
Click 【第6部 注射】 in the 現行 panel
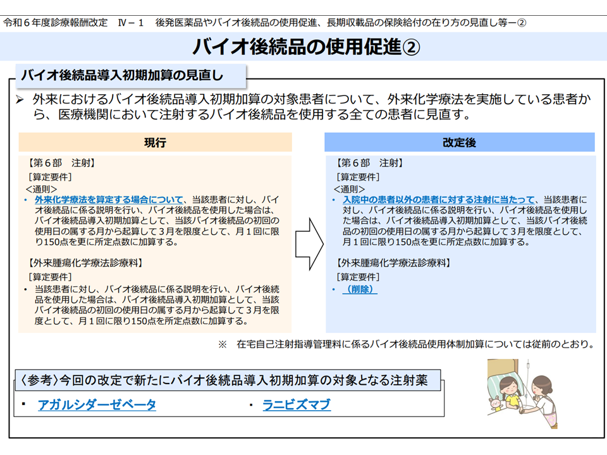[61, 163]
